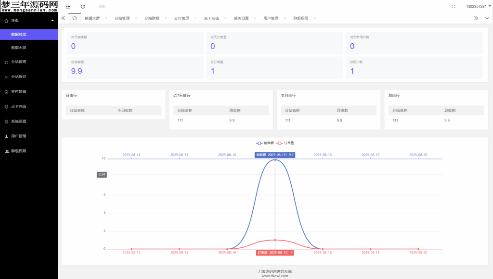Image resolution: width=493 pixels, height=279 pixels.
Task: Click the fullscreen icon at top right
Action: (x=453, y=6)
